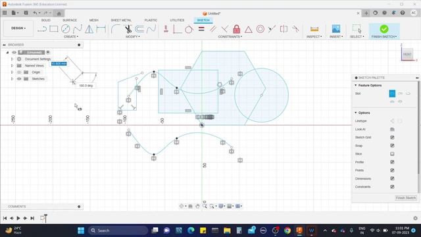Open the CREATE dropdown menu

click(71, 37)
